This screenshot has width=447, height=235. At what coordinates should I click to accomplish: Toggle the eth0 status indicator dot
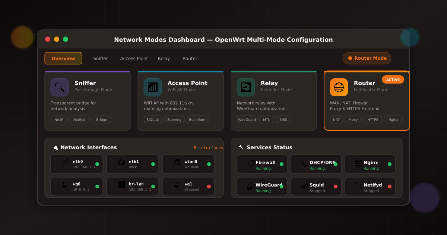97,164
